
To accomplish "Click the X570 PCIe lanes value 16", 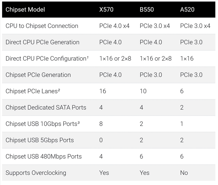I will coord(103,91).
